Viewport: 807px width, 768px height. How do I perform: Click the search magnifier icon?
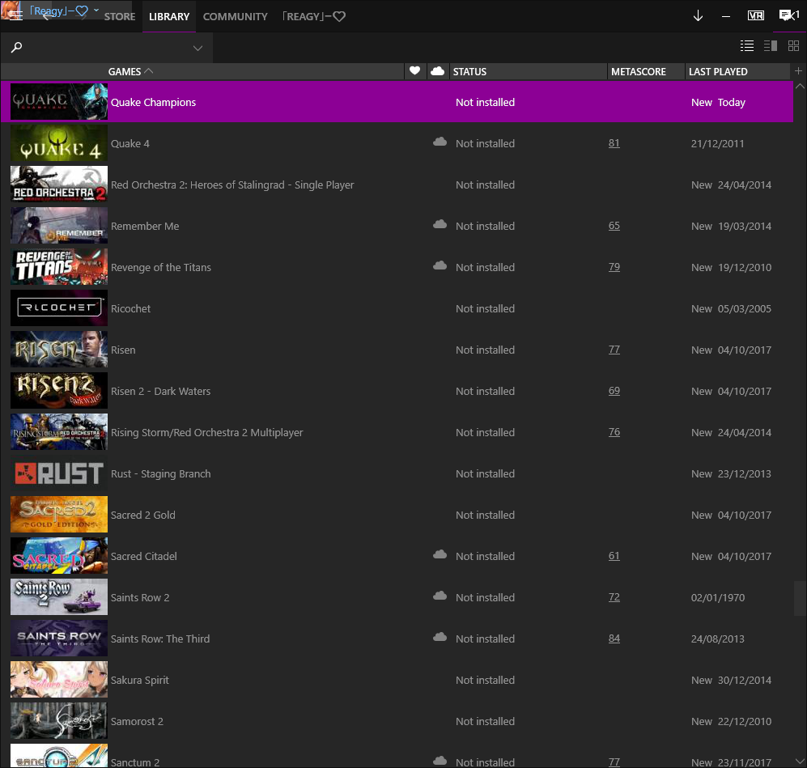(16, 48)
